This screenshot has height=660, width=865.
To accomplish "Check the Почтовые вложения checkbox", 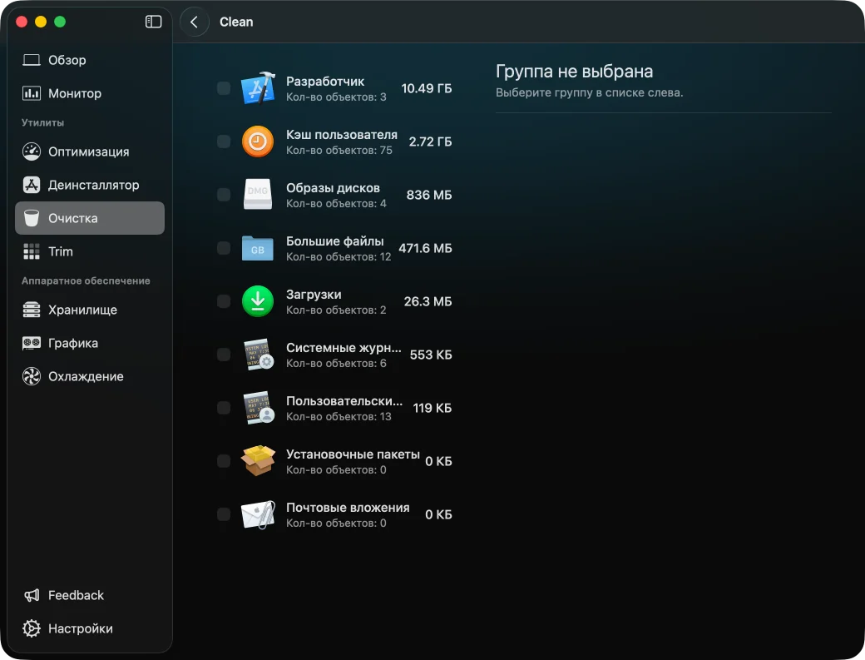I will pyautogui.click(x=224, y=514).
